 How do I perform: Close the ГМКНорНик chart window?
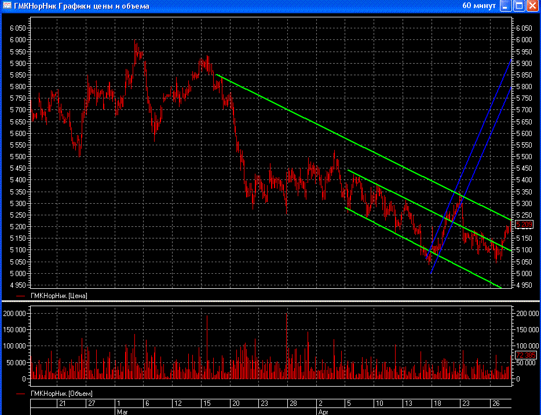tap(533, 6)
